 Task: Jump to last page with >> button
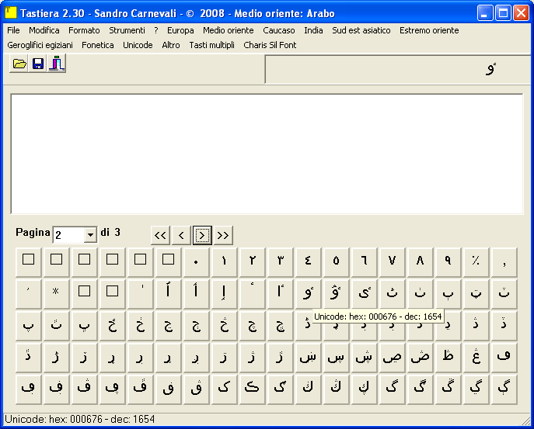click(223, 235)
